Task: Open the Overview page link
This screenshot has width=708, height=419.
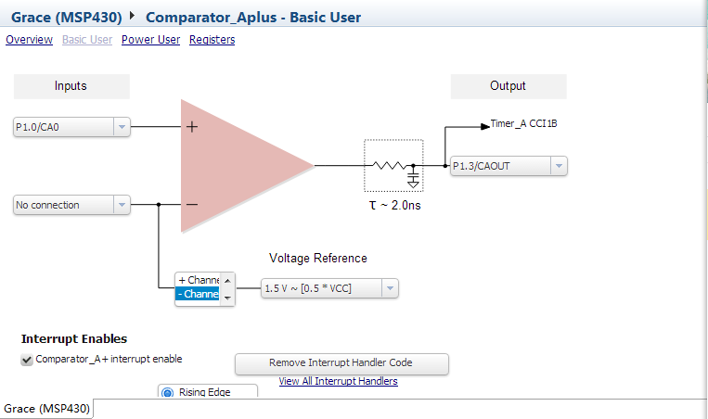Action: click(x=29, y=40)
